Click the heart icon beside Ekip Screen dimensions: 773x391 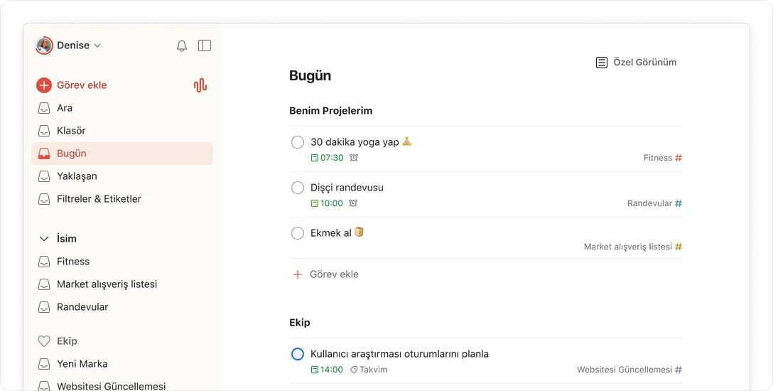44,341
